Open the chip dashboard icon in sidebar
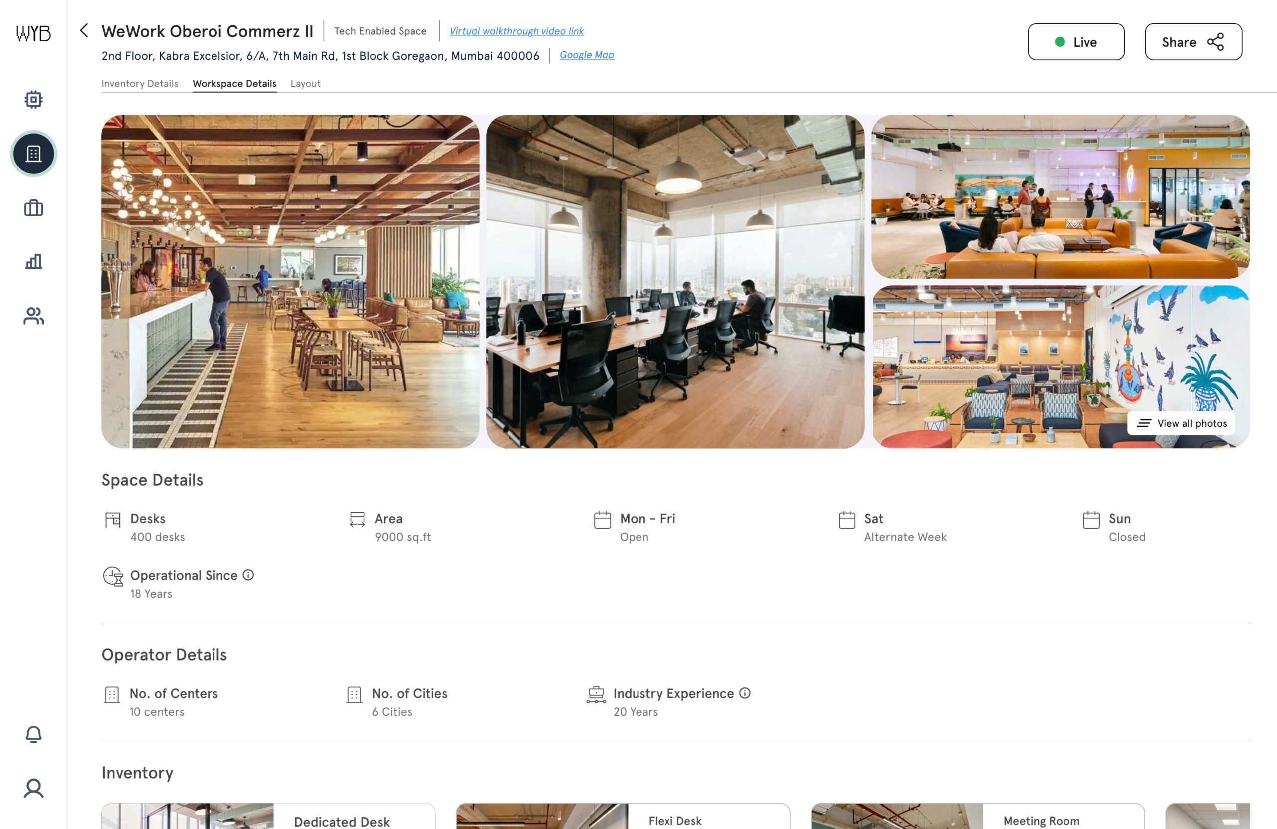 click(33, 100)
